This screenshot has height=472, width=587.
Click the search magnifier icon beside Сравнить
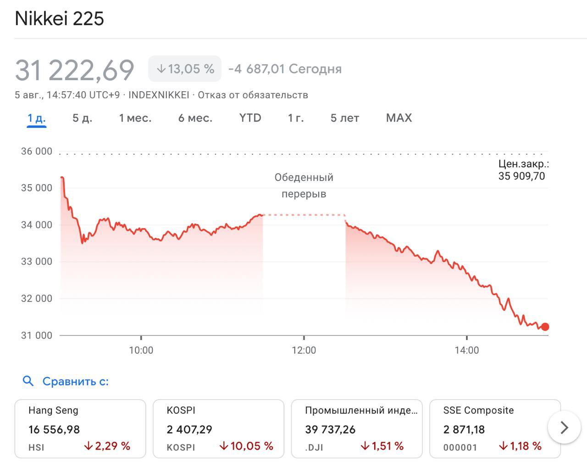28,381
